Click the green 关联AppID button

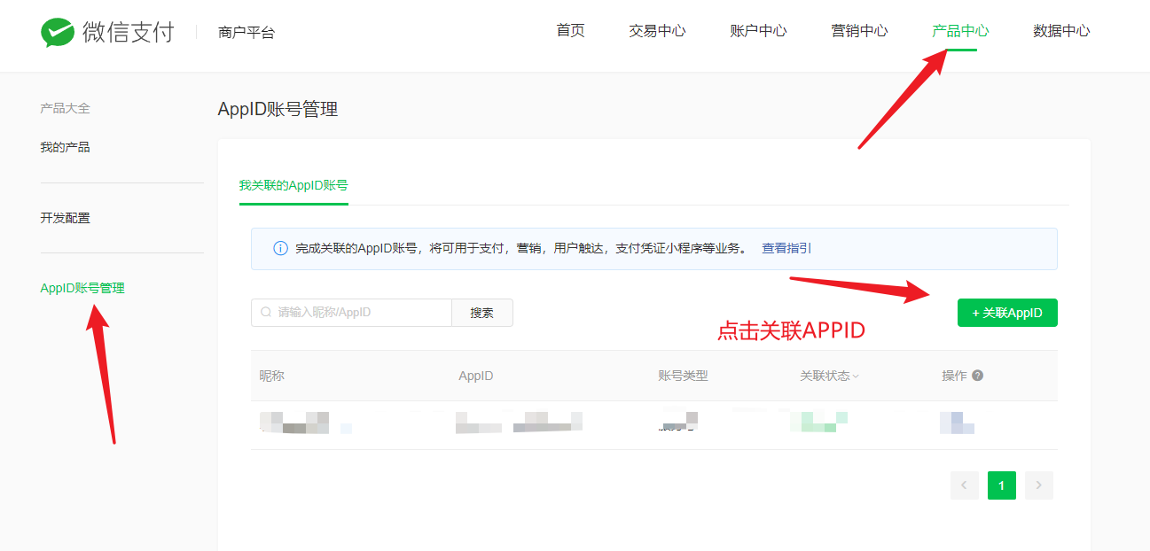click(1007, 313)
